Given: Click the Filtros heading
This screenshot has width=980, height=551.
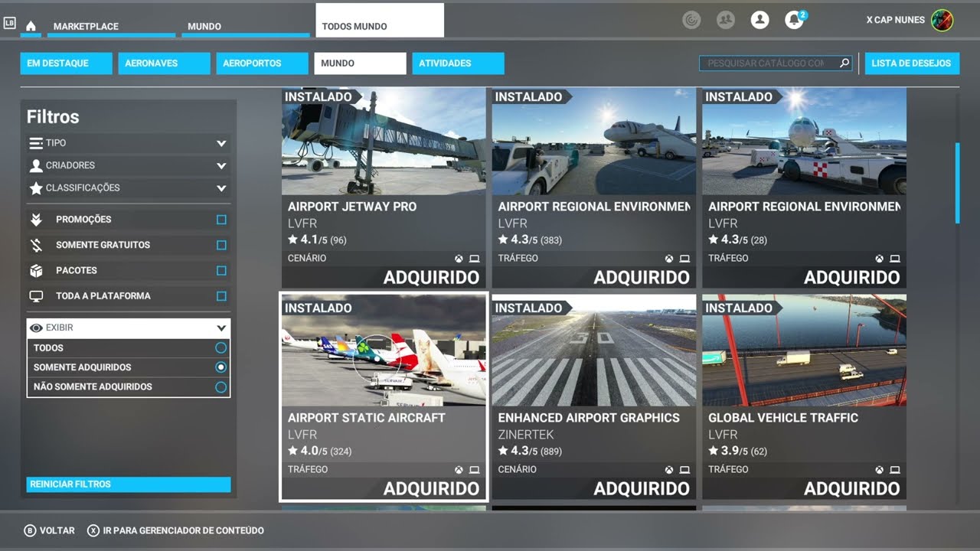Looking at the screenshot, I should [53, 117].
